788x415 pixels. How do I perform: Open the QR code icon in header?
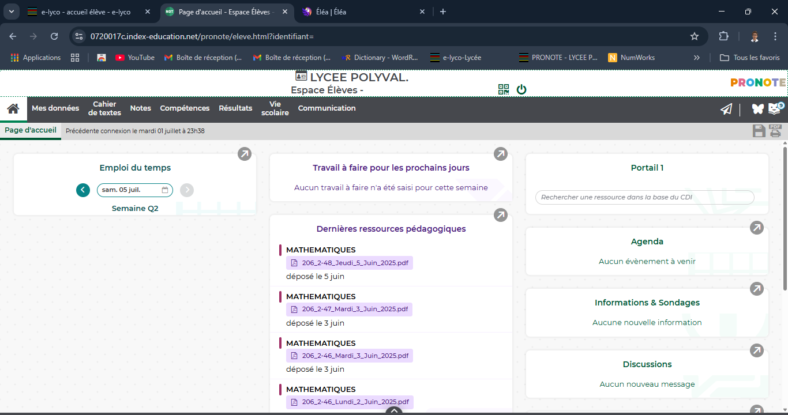click(x=504, y=89)
